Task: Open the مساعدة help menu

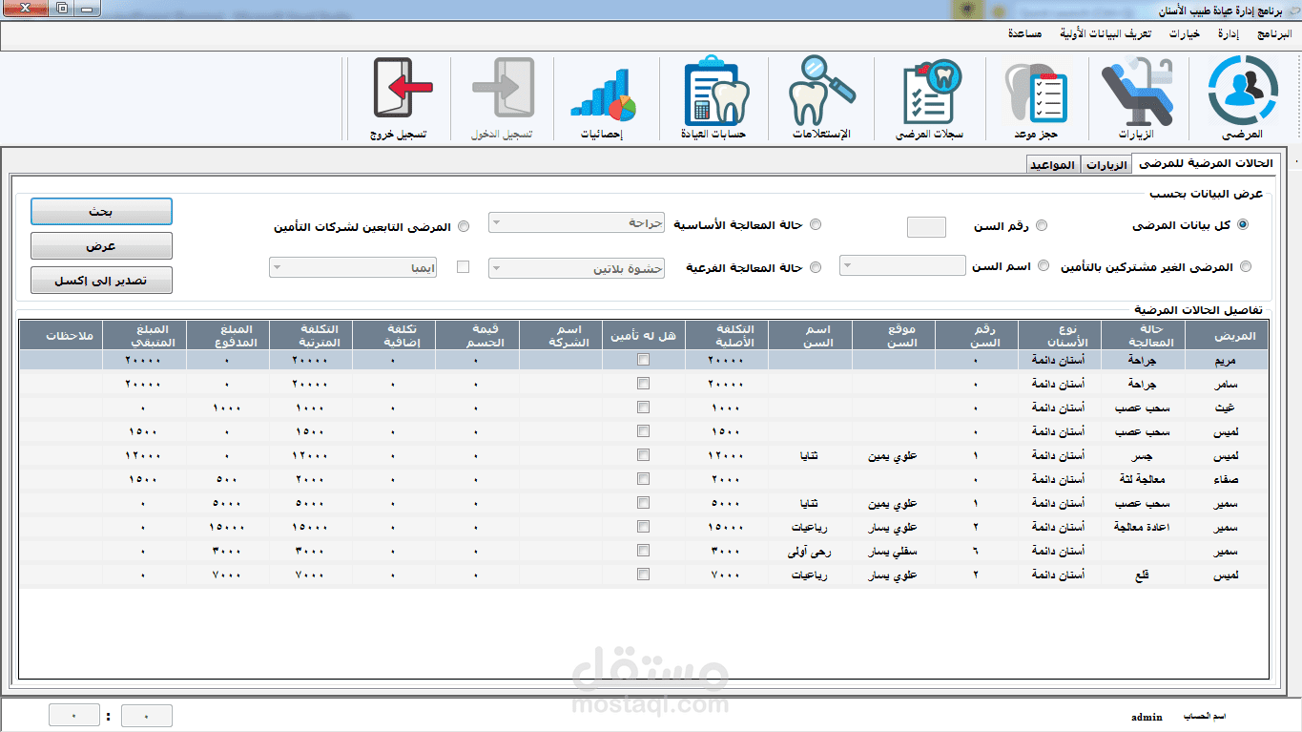Action: click(1025, 33)
